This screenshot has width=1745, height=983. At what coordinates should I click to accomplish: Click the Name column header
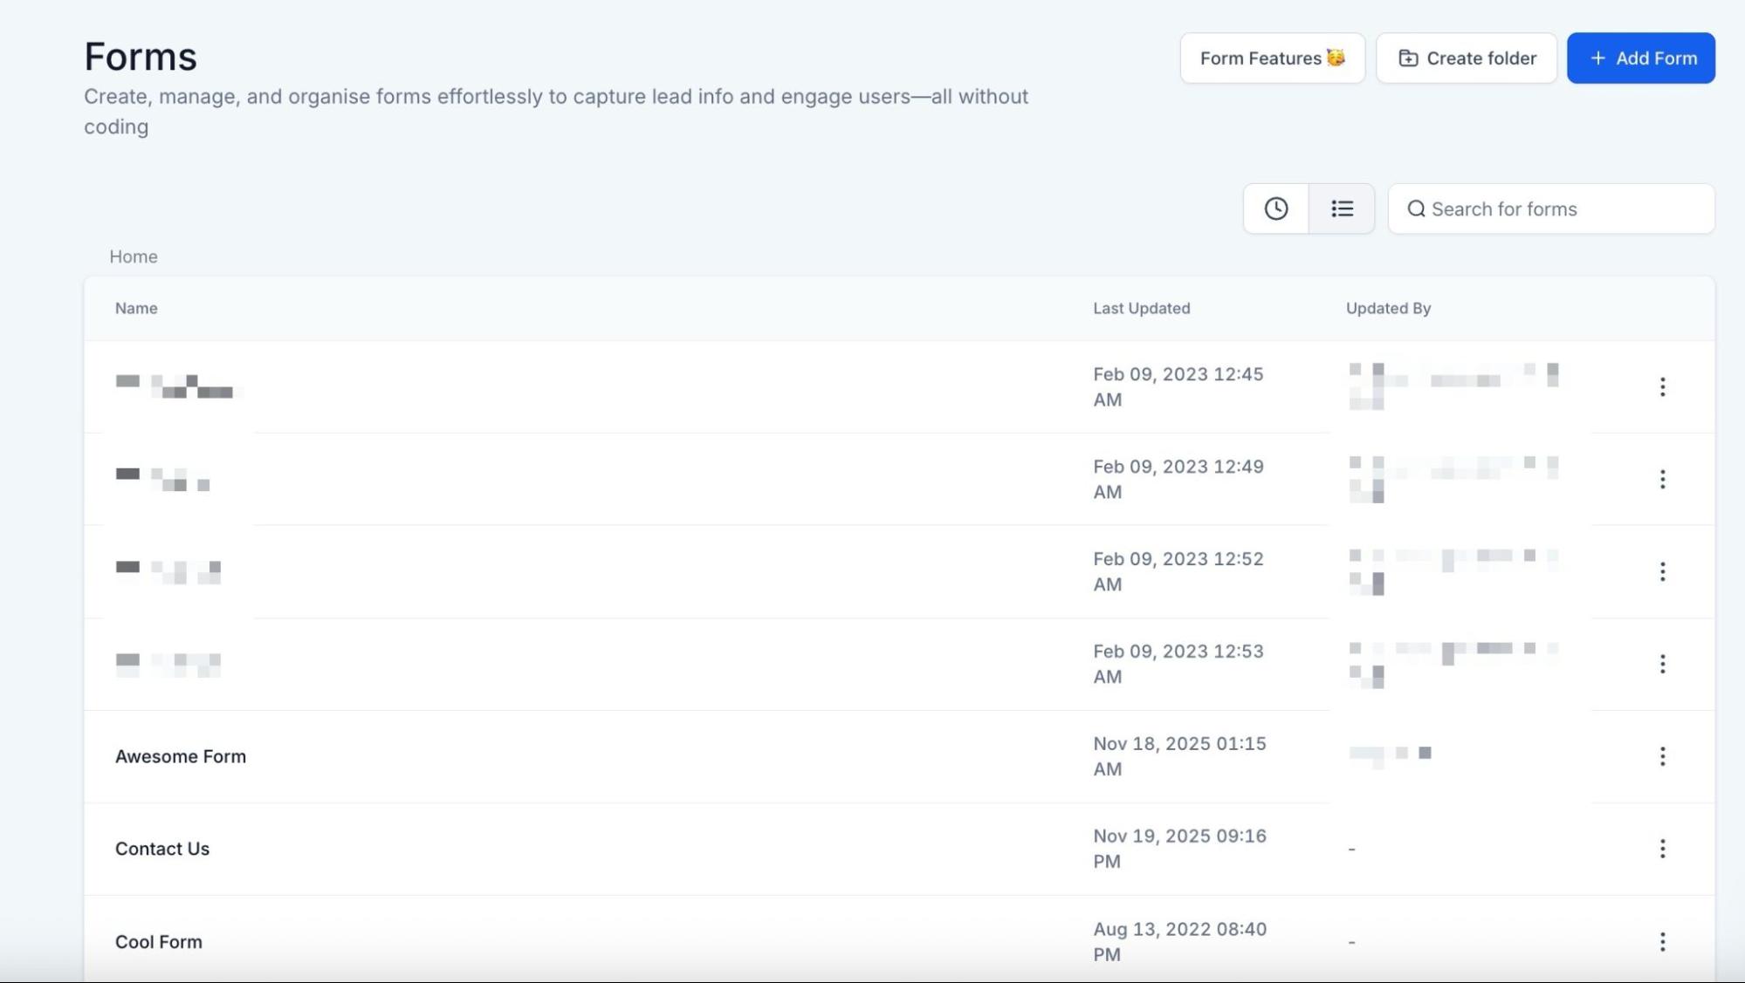[136, 308]
